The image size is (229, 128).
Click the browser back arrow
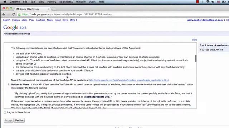click(4, 14)
